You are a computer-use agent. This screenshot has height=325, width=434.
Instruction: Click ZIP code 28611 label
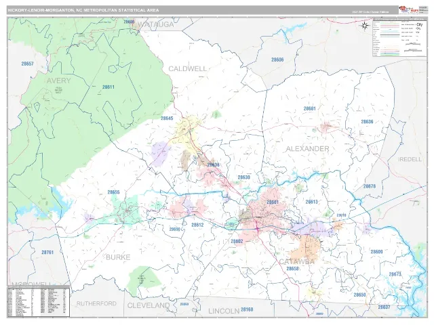point(108,87)
